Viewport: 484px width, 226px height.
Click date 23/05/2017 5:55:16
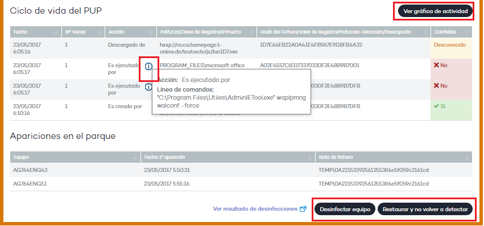[167, 184]
